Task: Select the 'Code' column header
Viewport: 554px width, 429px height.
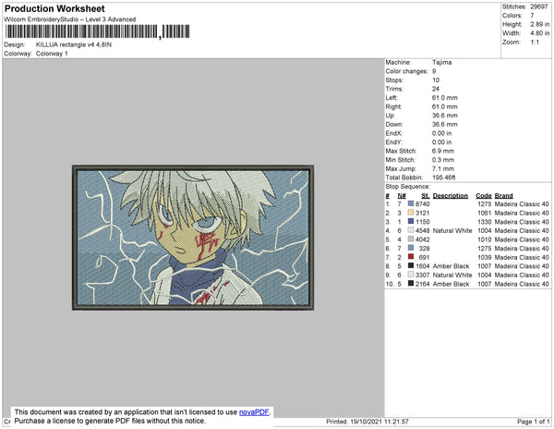Action: coord(484,196)
